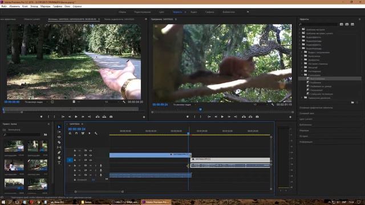This screenshot has width=365, height=205.
Task: Open timeline display settings wrench
Action: (x=96, y=133)
